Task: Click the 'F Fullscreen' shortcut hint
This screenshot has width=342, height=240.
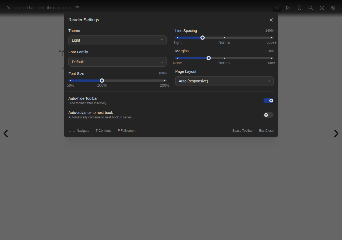Action: [x=127, y=131]
